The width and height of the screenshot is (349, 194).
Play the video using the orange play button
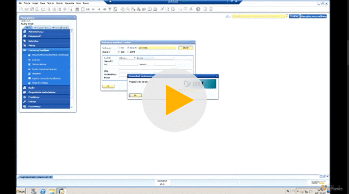tap(179, 100)
